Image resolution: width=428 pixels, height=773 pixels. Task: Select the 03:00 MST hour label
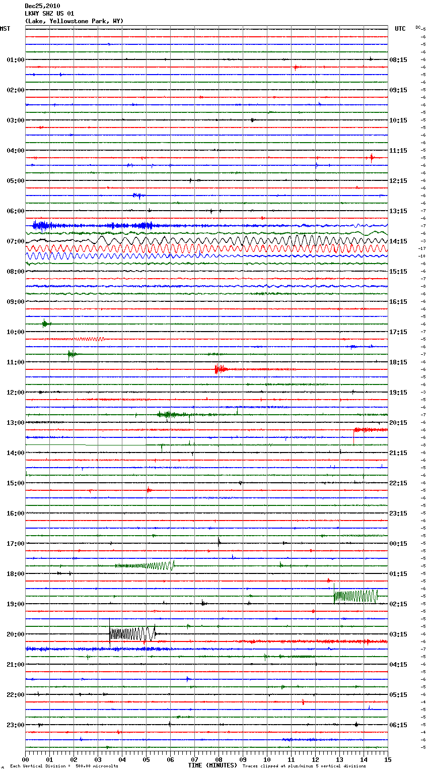(16, 120)
